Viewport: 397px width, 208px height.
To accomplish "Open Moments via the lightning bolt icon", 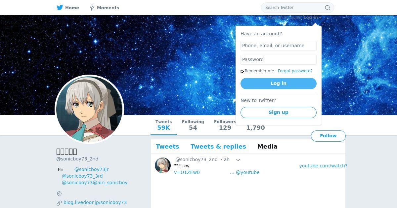I will coord(92,8).
